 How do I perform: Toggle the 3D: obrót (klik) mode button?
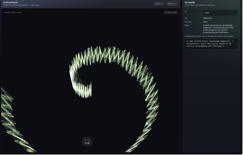170,13
